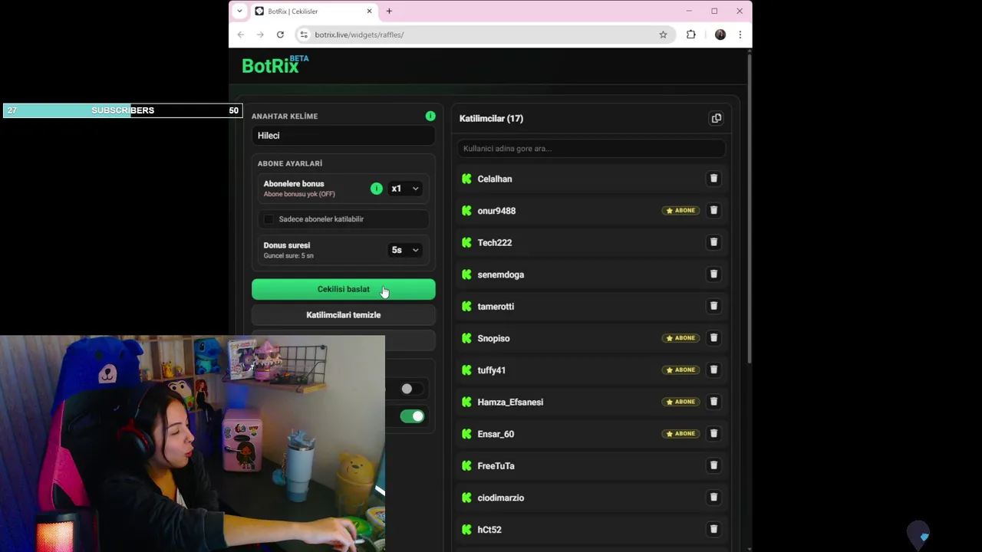Delete ciodimarzio with trash icon
The height and width of the screenshot is (552, 982).
(x=713, y=498)
